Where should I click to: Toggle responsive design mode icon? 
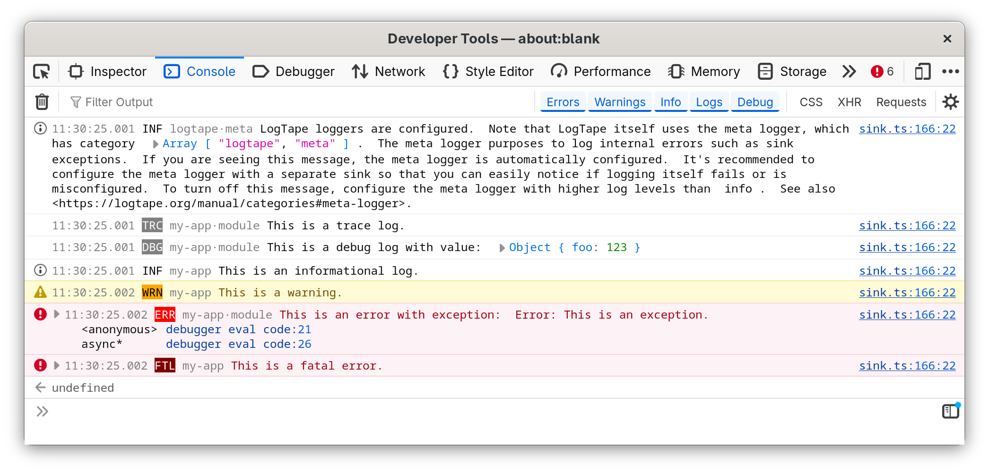coord(922,72)
